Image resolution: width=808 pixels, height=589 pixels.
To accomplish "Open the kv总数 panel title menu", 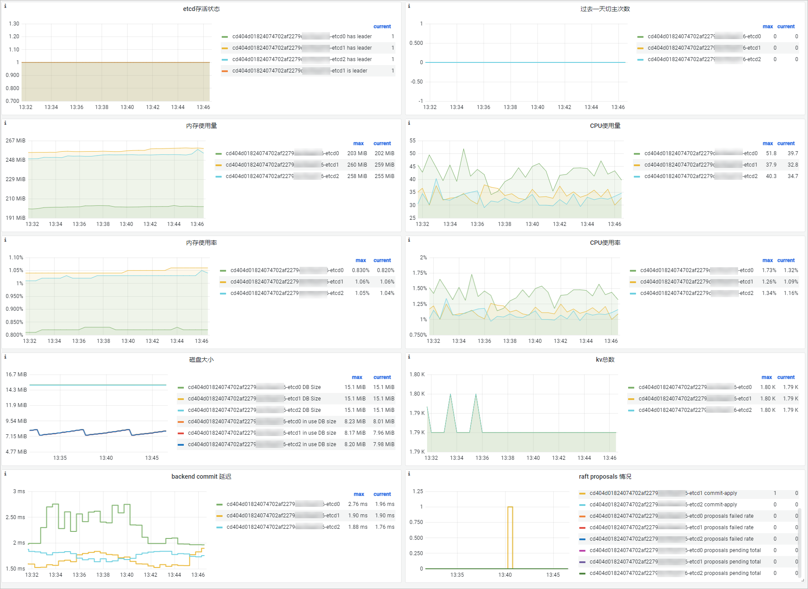I will point(605,360).
